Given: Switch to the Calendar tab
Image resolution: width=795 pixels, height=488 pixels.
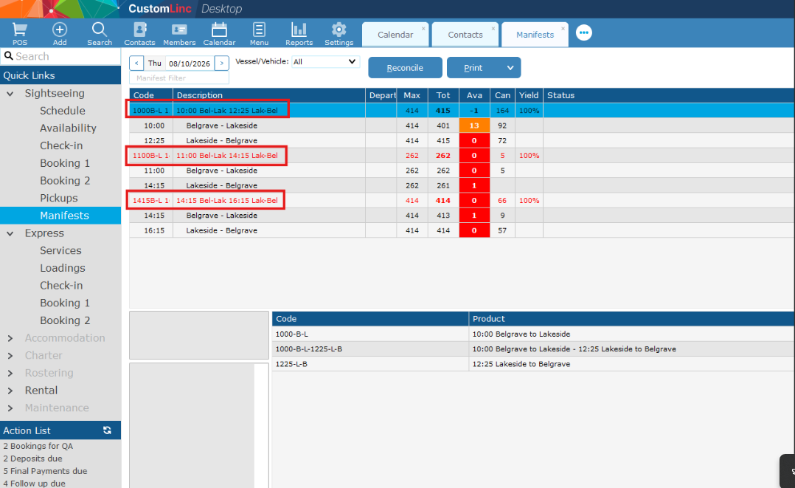Looking at the screenshot, I should [395, 35].
